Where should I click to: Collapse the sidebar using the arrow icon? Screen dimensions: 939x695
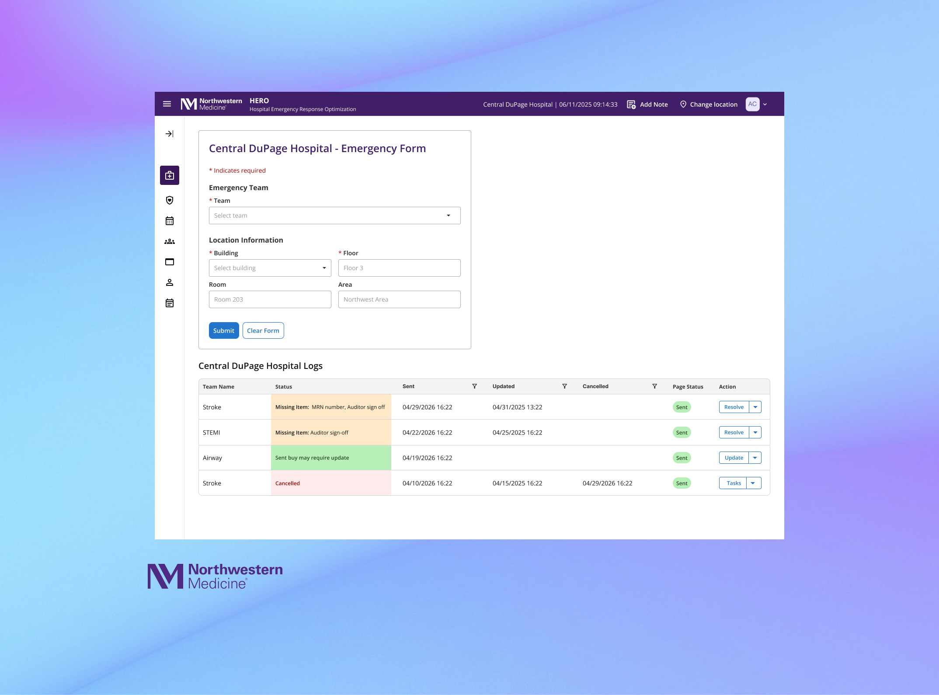pos(169,134)
